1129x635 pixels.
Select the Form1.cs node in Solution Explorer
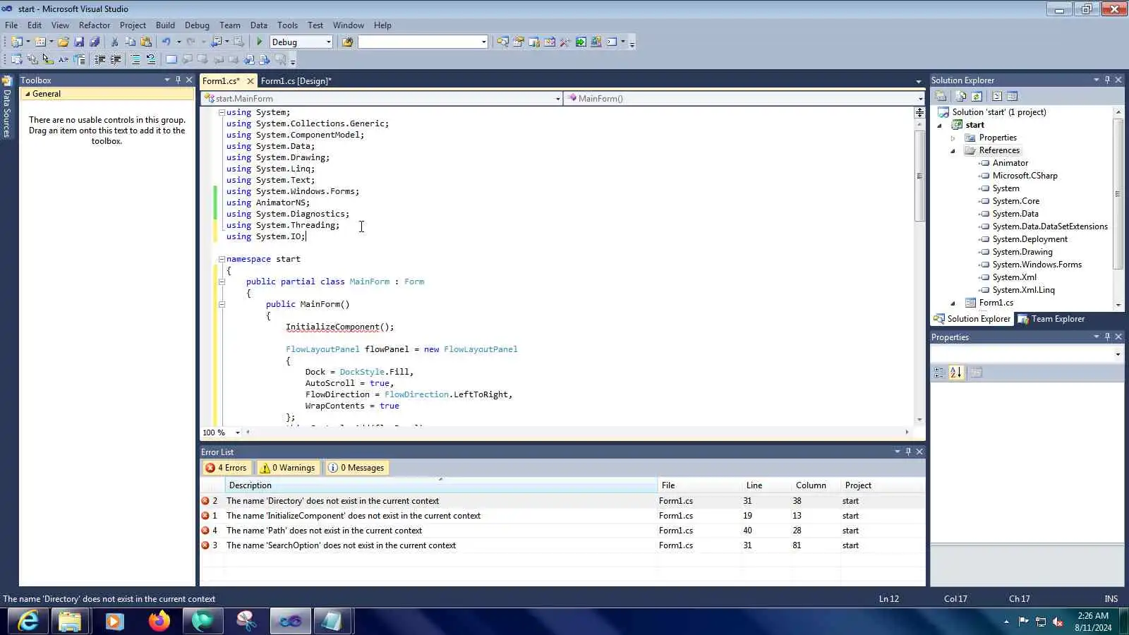pyautogui.click(x=996, y=303)
